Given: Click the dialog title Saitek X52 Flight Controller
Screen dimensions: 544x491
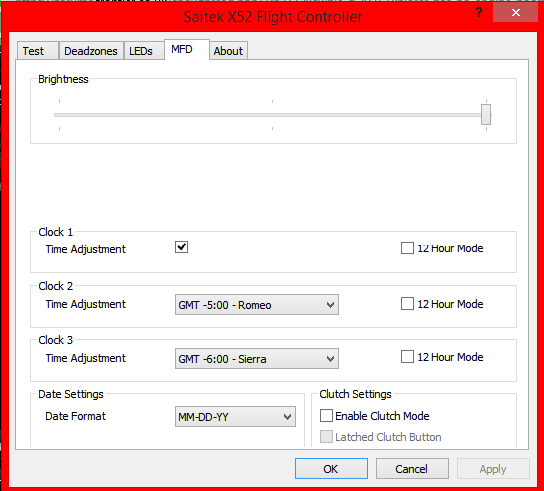Looking at the screenshot, I should click(272, 17).
